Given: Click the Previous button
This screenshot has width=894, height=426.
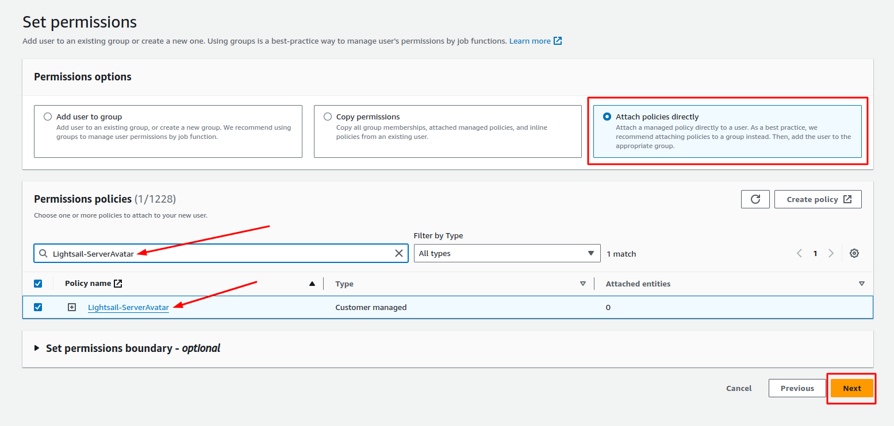Looking at the screenshot, I should point(797,388).
